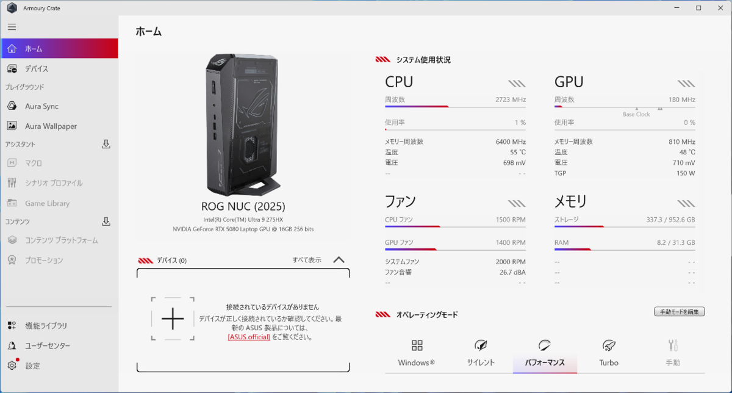
Task: Click the ユーザーセンター bell icon
Action: point(12,346)
